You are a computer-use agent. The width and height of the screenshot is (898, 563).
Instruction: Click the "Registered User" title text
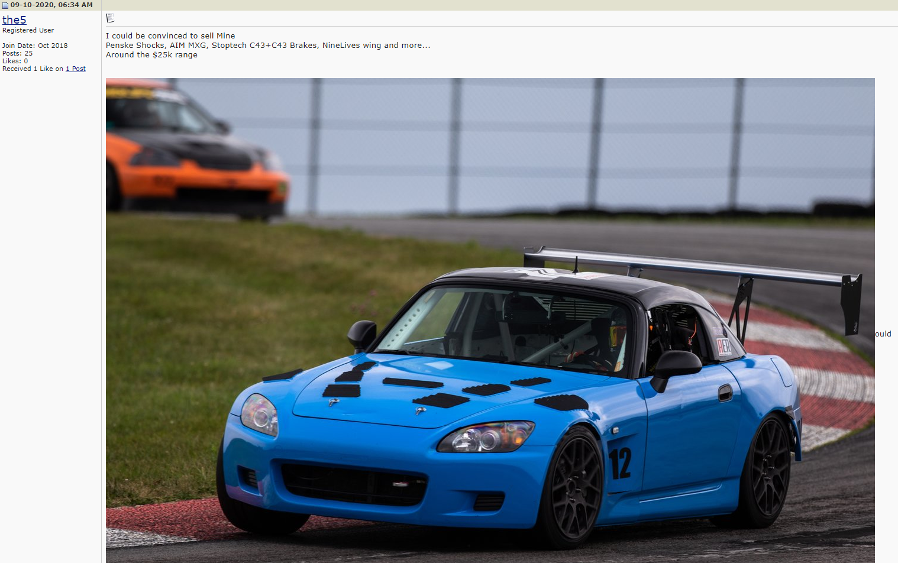[x=28, y=30]
